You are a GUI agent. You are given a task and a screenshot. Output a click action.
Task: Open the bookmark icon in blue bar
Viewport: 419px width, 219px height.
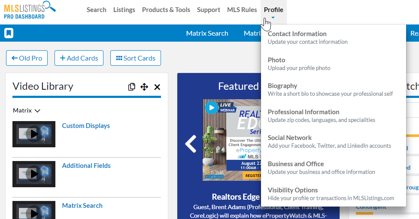coord(9,33)
